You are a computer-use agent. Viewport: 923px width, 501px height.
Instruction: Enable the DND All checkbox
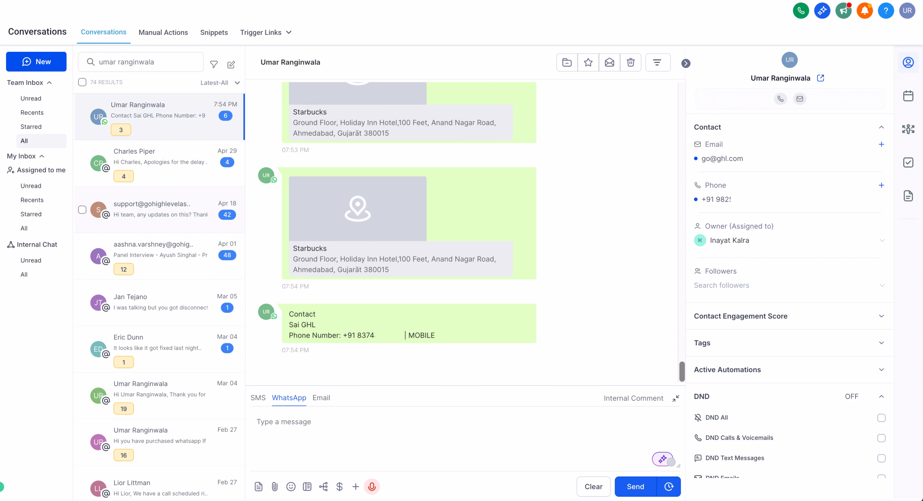pos(881,418)
